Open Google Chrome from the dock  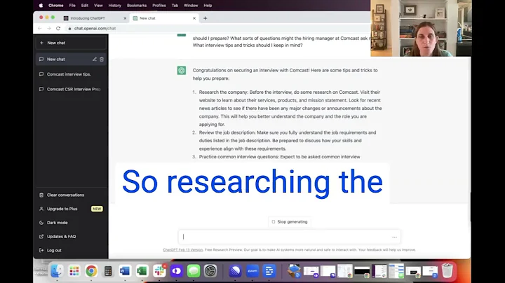tap(91, 271)
